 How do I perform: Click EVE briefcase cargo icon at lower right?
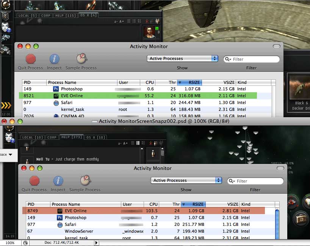click(x=301, y=219)
